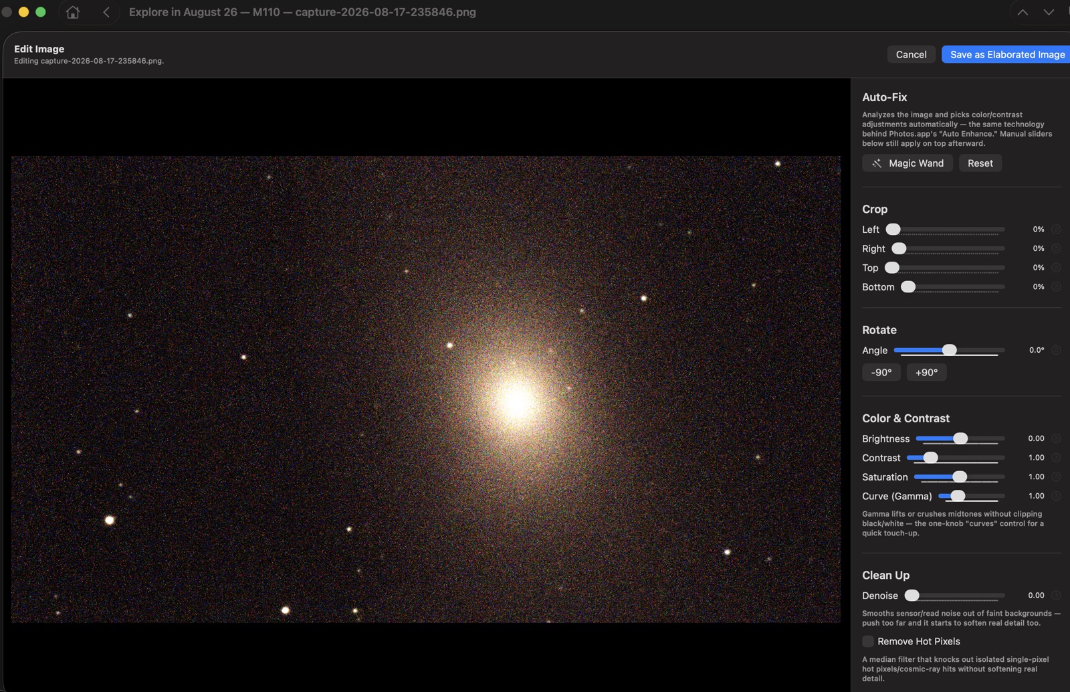The width and height of the screenshot is (1070, 692).
Task: Jump to next image with down chevron
Action: point(1049,12)
